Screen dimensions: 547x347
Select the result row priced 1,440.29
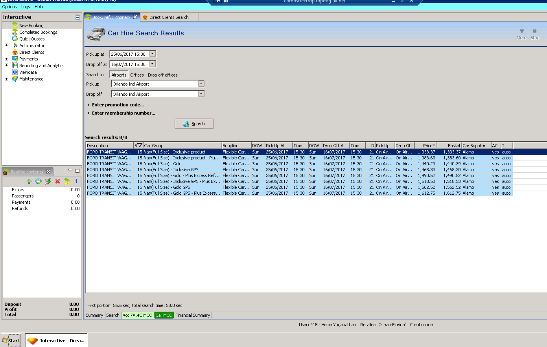coord(299,164)
